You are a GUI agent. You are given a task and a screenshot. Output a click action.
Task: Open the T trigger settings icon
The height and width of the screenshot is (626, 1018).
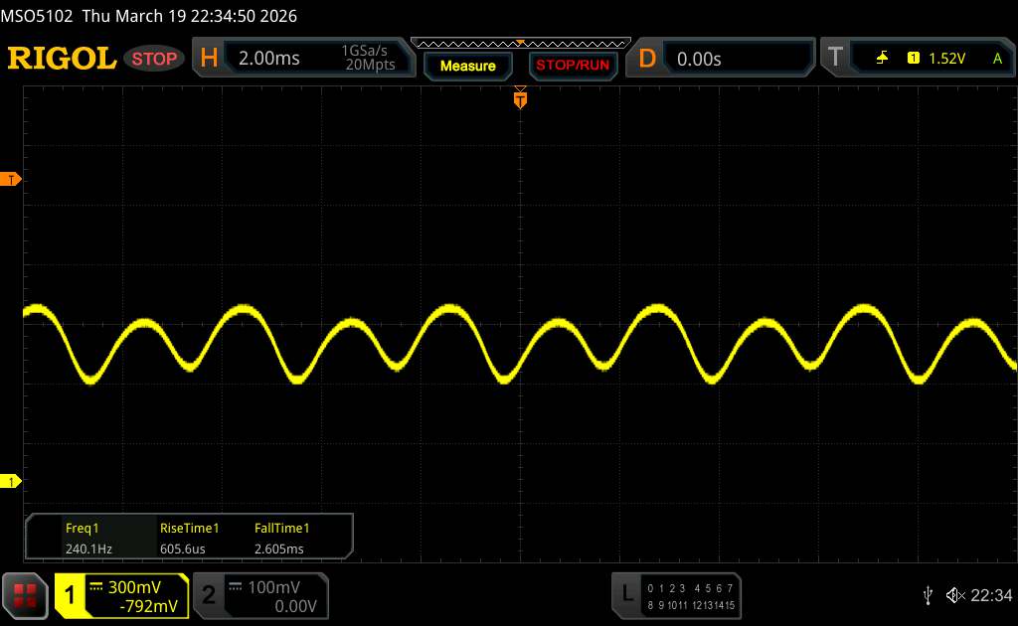coord(835,59)
